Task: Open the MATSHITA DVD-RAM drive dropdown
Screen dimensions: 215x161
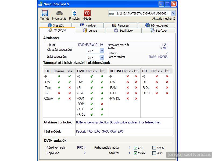Action: [173, 13]
